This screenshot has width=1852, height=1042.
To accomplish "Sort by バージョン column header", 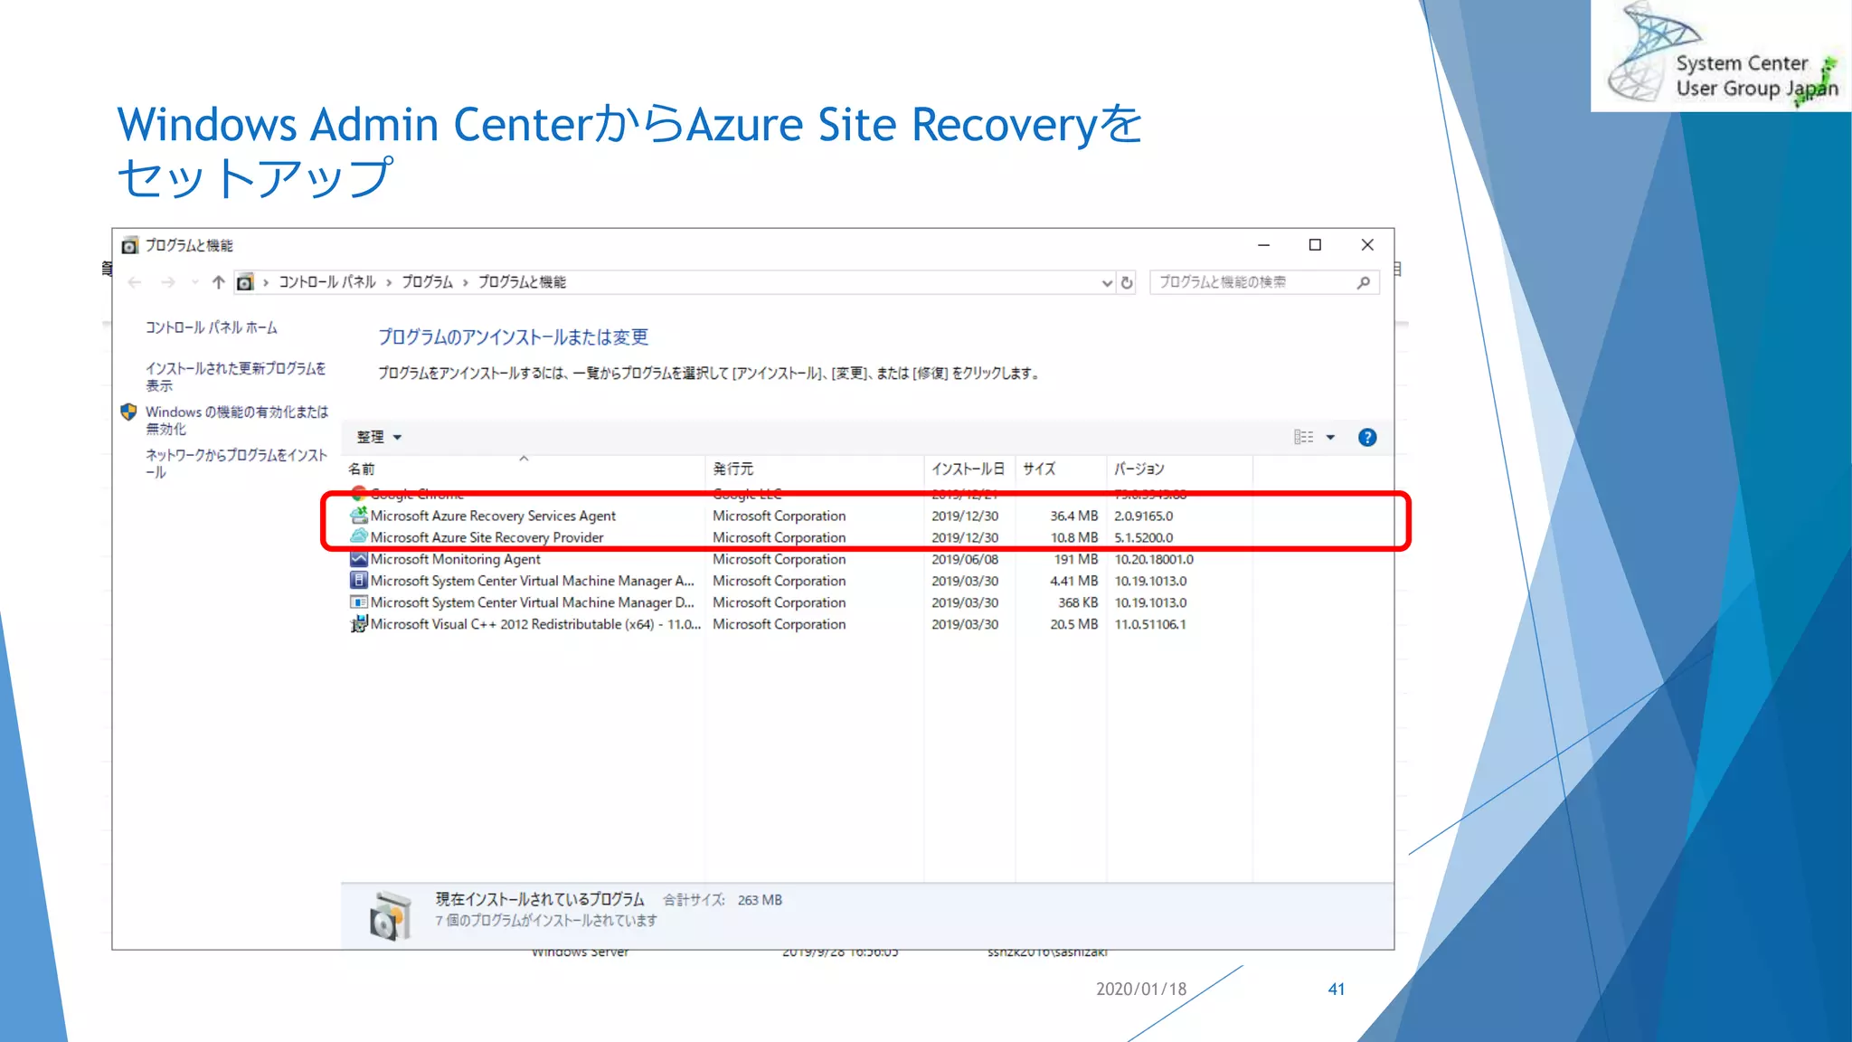I will [1179, 469].
